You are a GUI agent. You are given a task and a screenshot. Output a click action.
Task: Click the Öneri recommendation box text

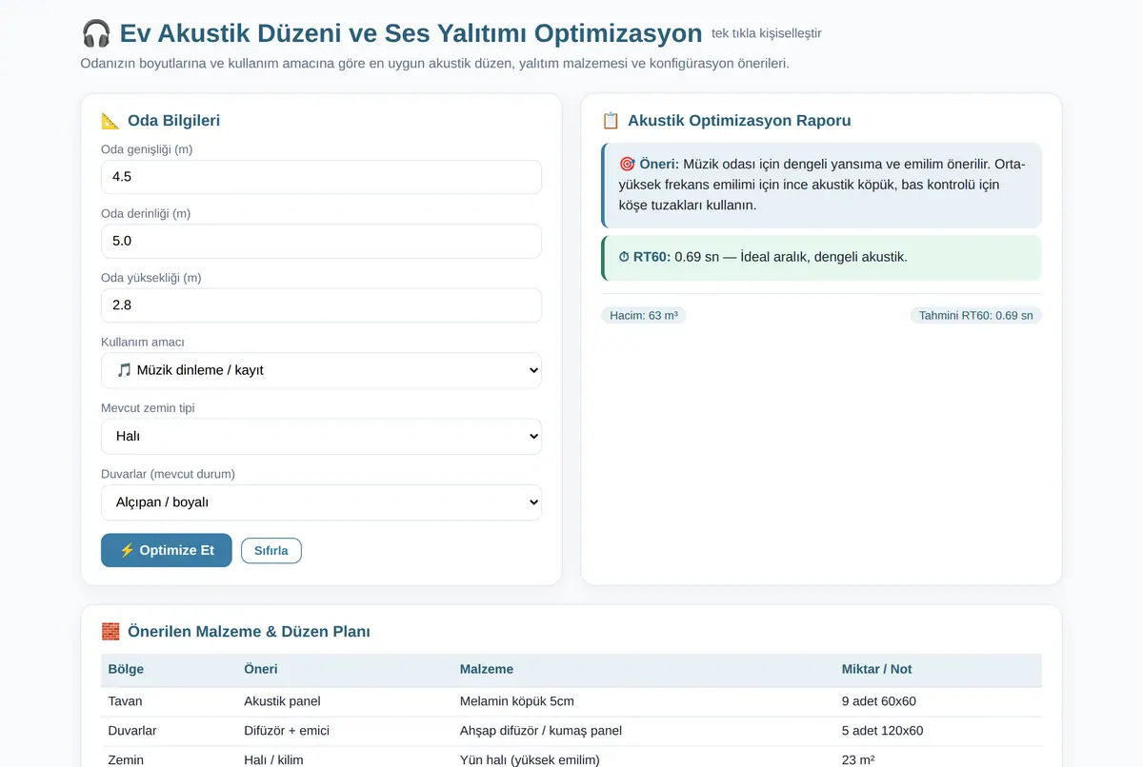pyautogui.click(x=822, y=185)
